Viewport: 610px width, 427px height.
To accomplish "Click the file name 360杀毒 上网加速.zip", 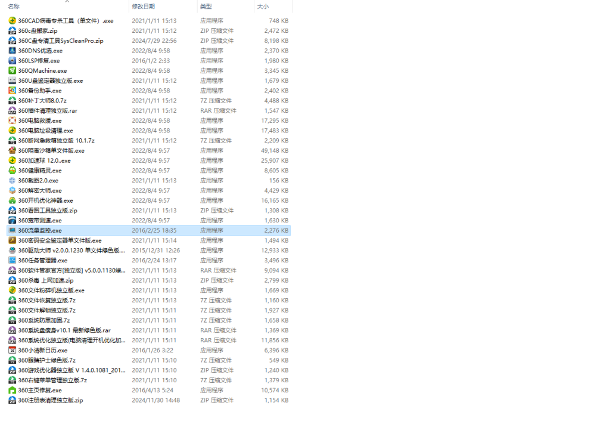I will [45, 280].
